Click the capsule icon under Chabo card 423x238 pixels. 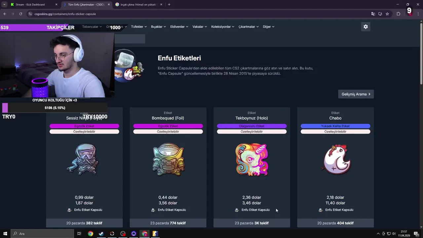(x=320, y=210)
